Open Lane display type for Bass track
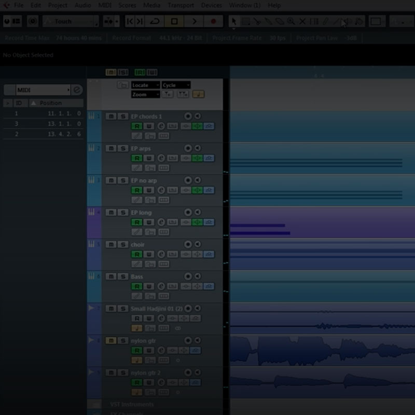This screenshot has height=415, width=415. [x=163, y=296]
